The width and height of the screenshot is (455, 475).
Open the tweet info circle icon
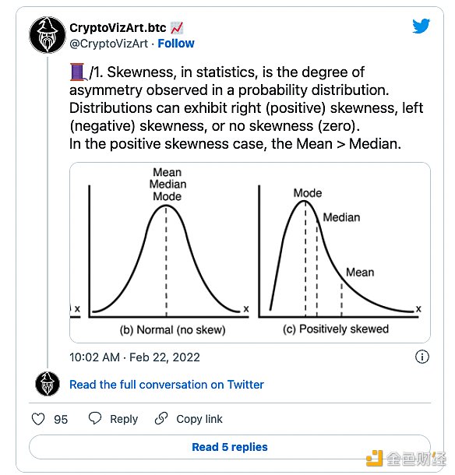422,357
